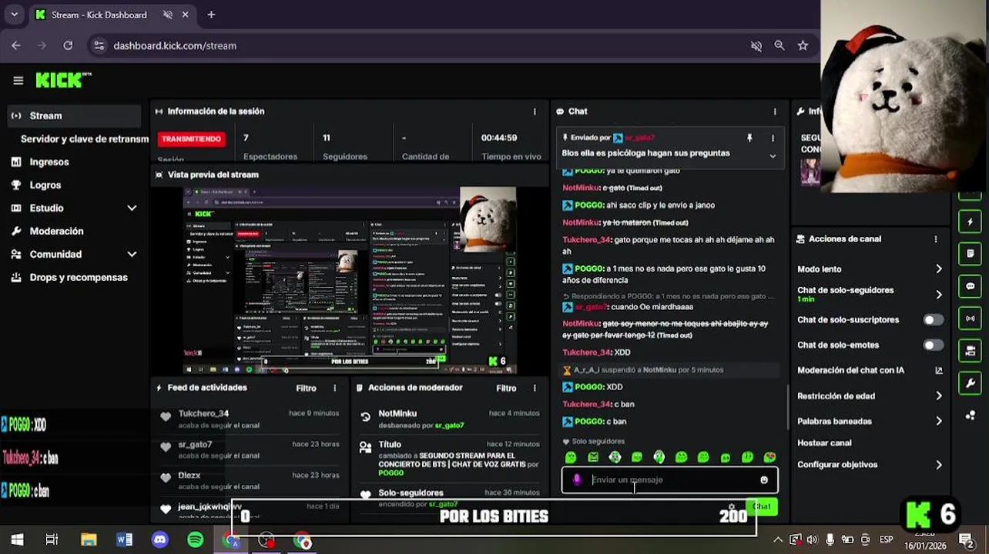Open Chat de solo-seguidores setting
The height and width of the screenshot is (554, 989).
coord(870,294)
